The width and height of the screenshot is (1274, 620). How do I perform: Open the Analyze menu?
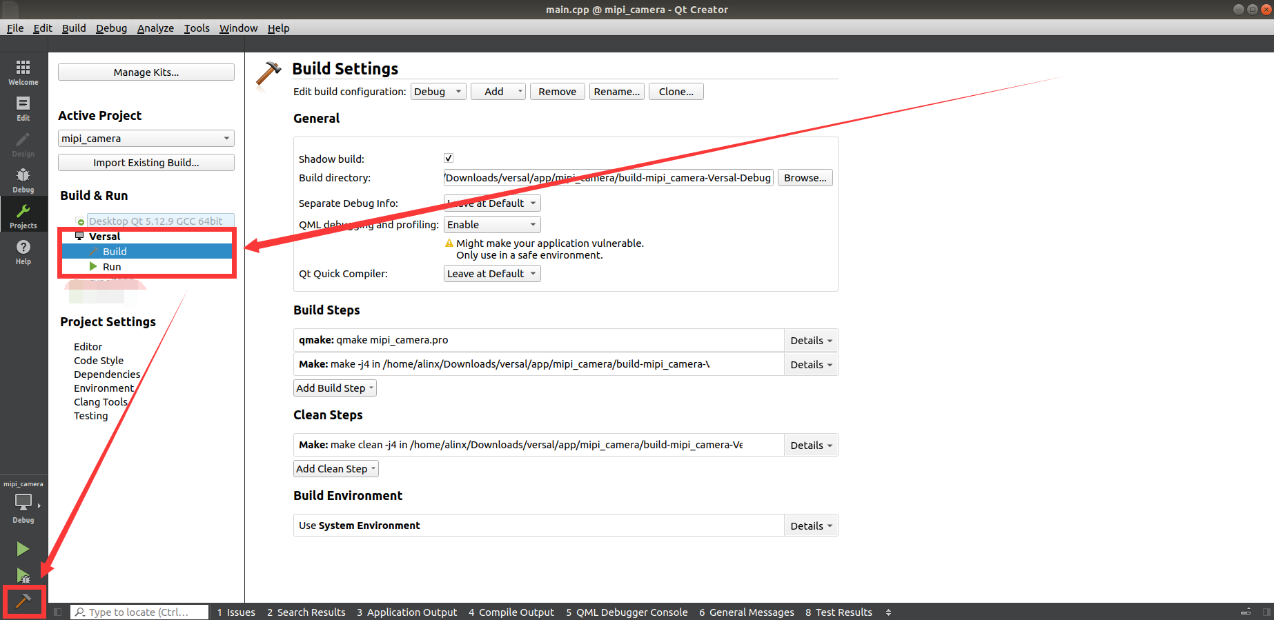pos(155,28)
